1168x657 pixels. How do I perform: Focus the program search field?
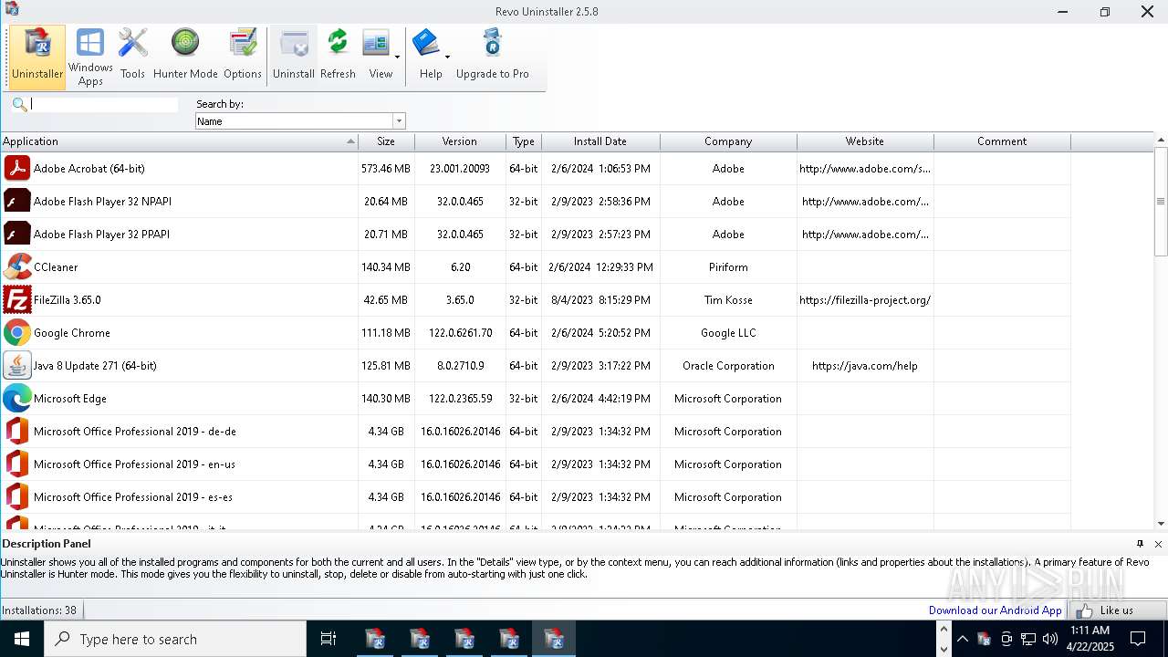coord(104,104)
